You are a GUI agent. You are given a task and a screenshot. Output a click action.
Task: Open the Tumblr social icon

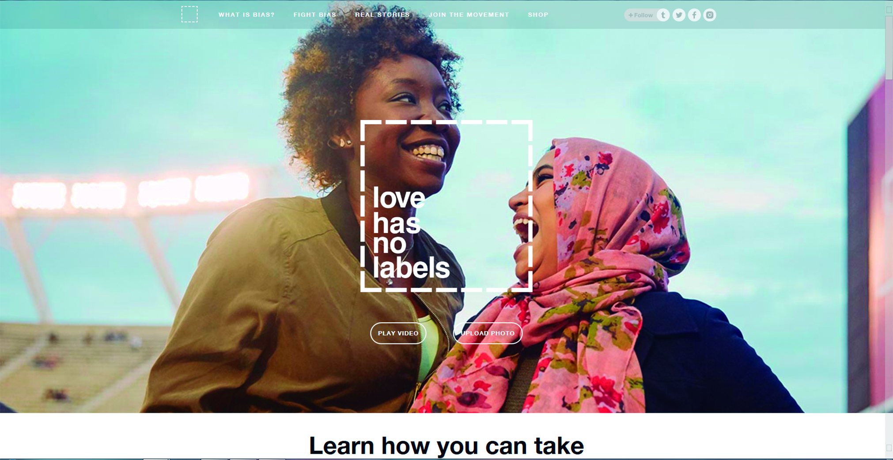(x=663, y=15)
